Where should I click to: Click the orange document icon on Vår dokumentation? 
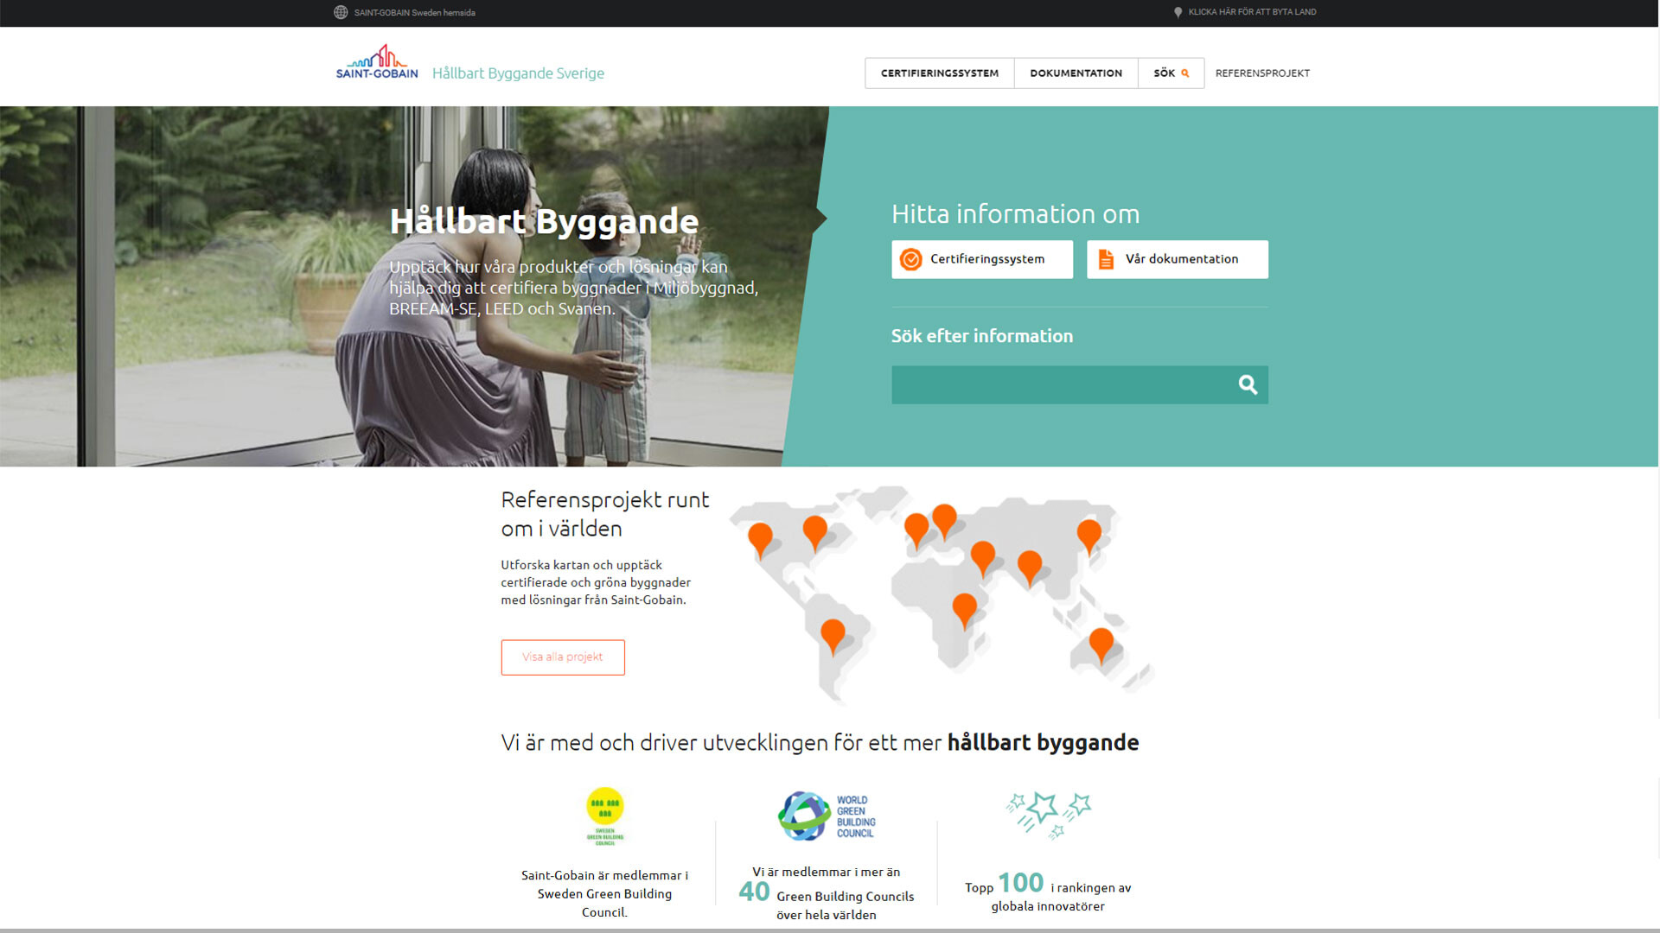pos(1106,259)
